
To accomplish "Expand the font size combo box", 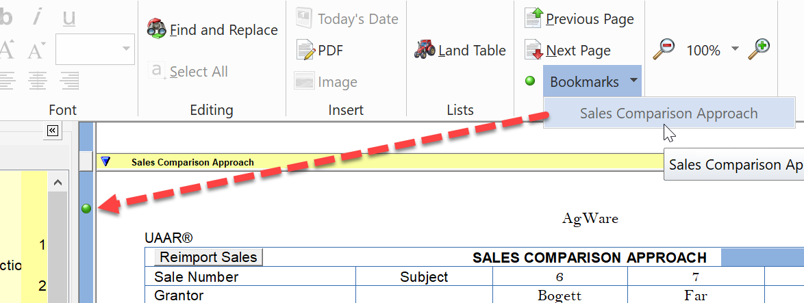I will (x=126, y=49).
